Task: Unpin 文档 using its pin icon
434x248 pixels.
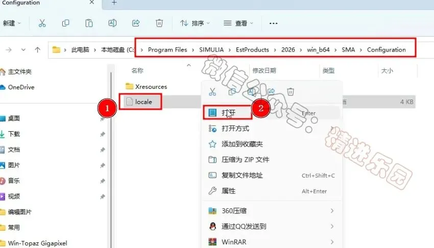Action: pyautogui.click(x=103, y=150)
